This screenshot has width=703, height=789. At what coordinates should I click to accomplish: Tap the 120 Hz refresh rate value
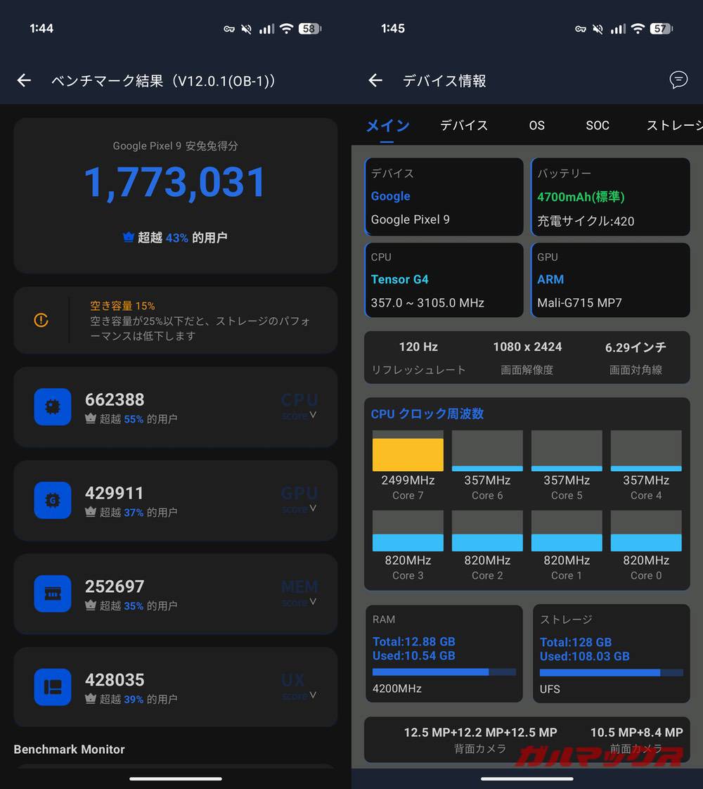pyautogui.click(x=418, y=347)
